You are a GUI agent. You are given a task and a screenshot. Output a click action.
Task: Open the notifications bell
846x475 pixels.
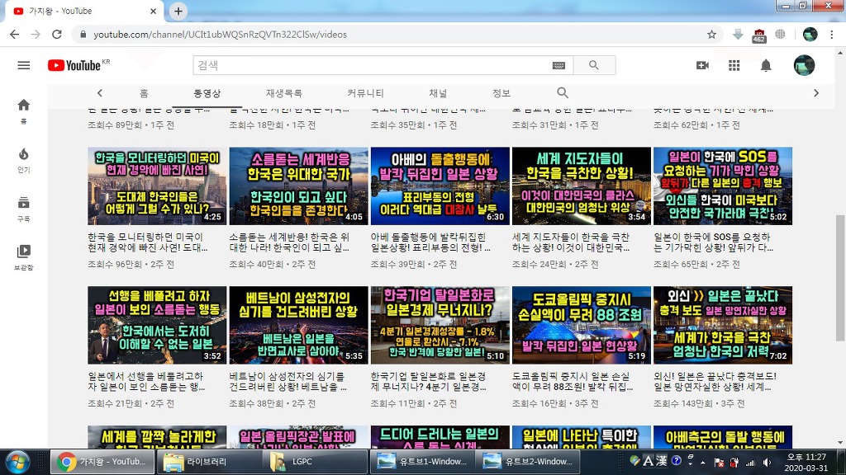click(766, 65)
